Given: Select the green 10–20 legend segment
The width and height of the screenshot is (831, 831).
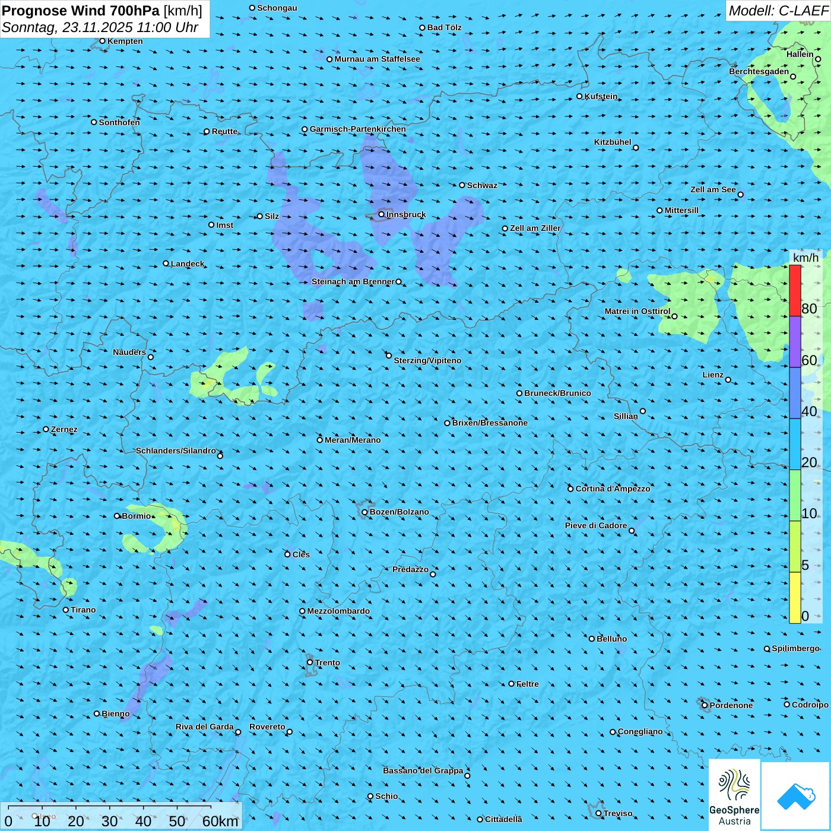Looking at the screenshot, I should (x=795, y=496).
